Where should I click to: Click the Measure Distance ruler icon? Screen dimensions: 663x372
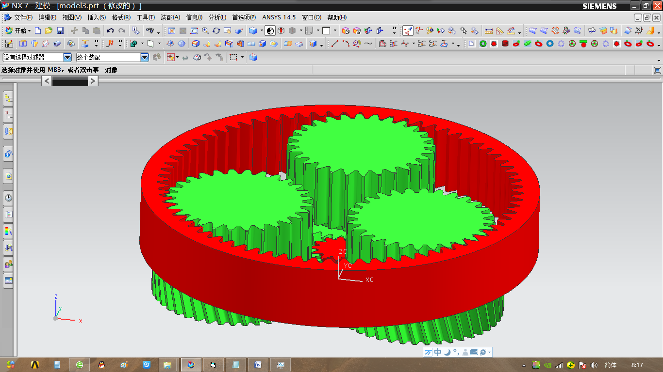click(489, 31)
